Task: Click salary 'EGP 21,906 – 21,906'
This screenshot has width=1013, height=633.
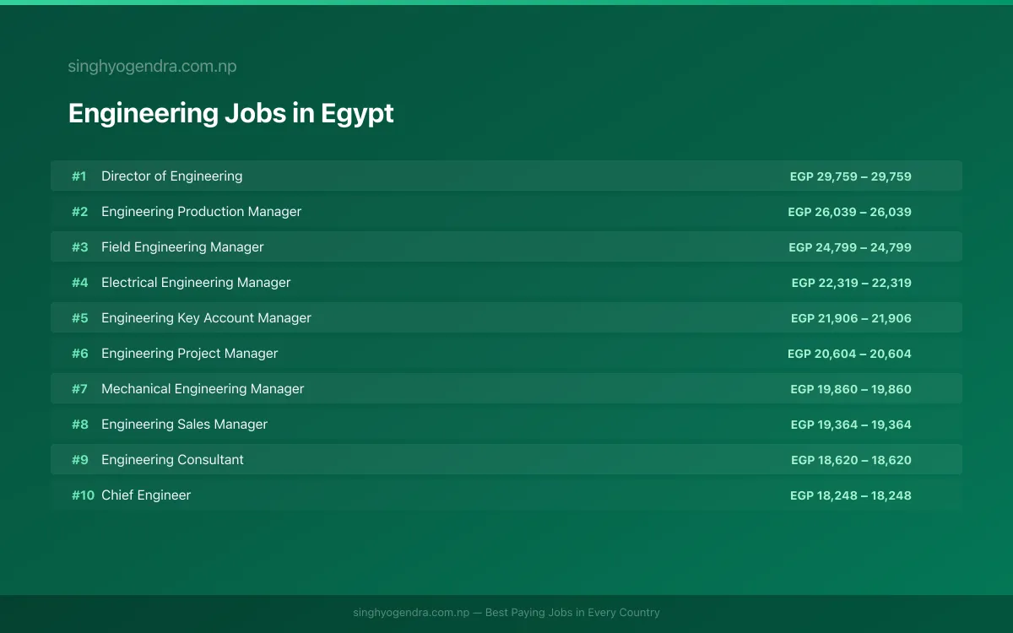Action: pos(851,318)
